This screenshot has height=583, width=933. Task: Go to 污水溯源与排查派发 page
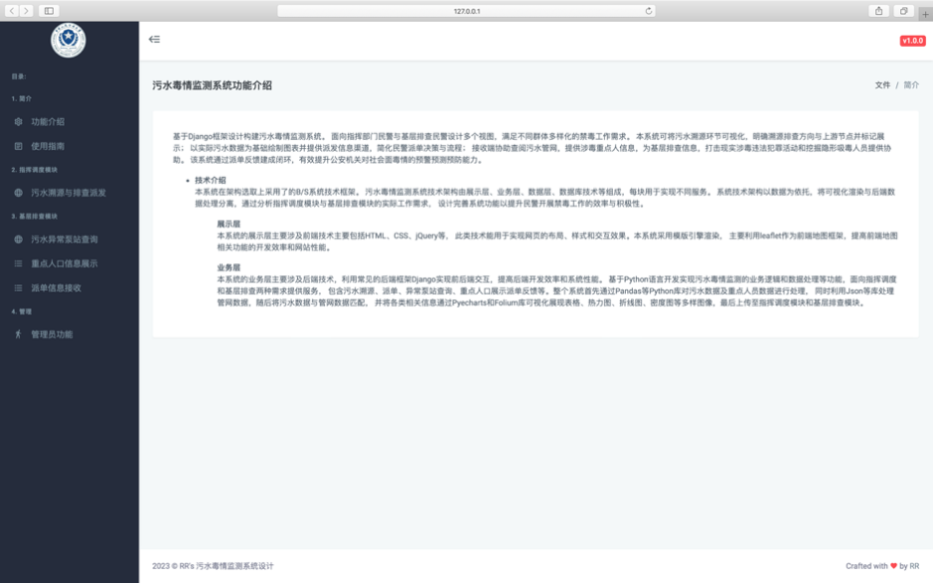pos(69,193)
